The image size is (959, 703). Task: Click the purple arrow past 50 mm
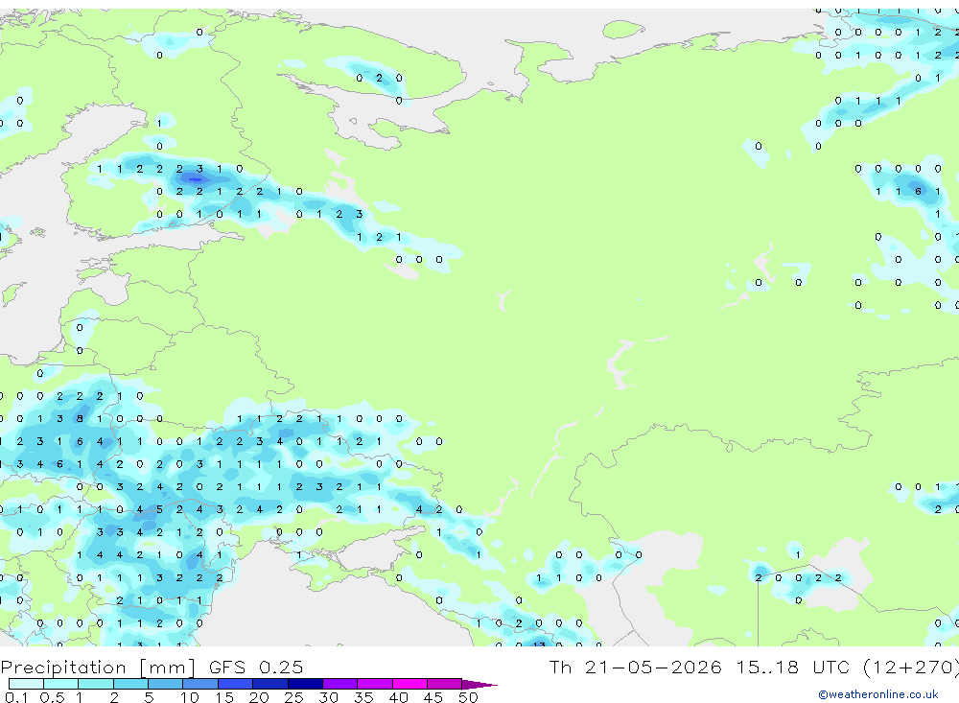point(479,684)
